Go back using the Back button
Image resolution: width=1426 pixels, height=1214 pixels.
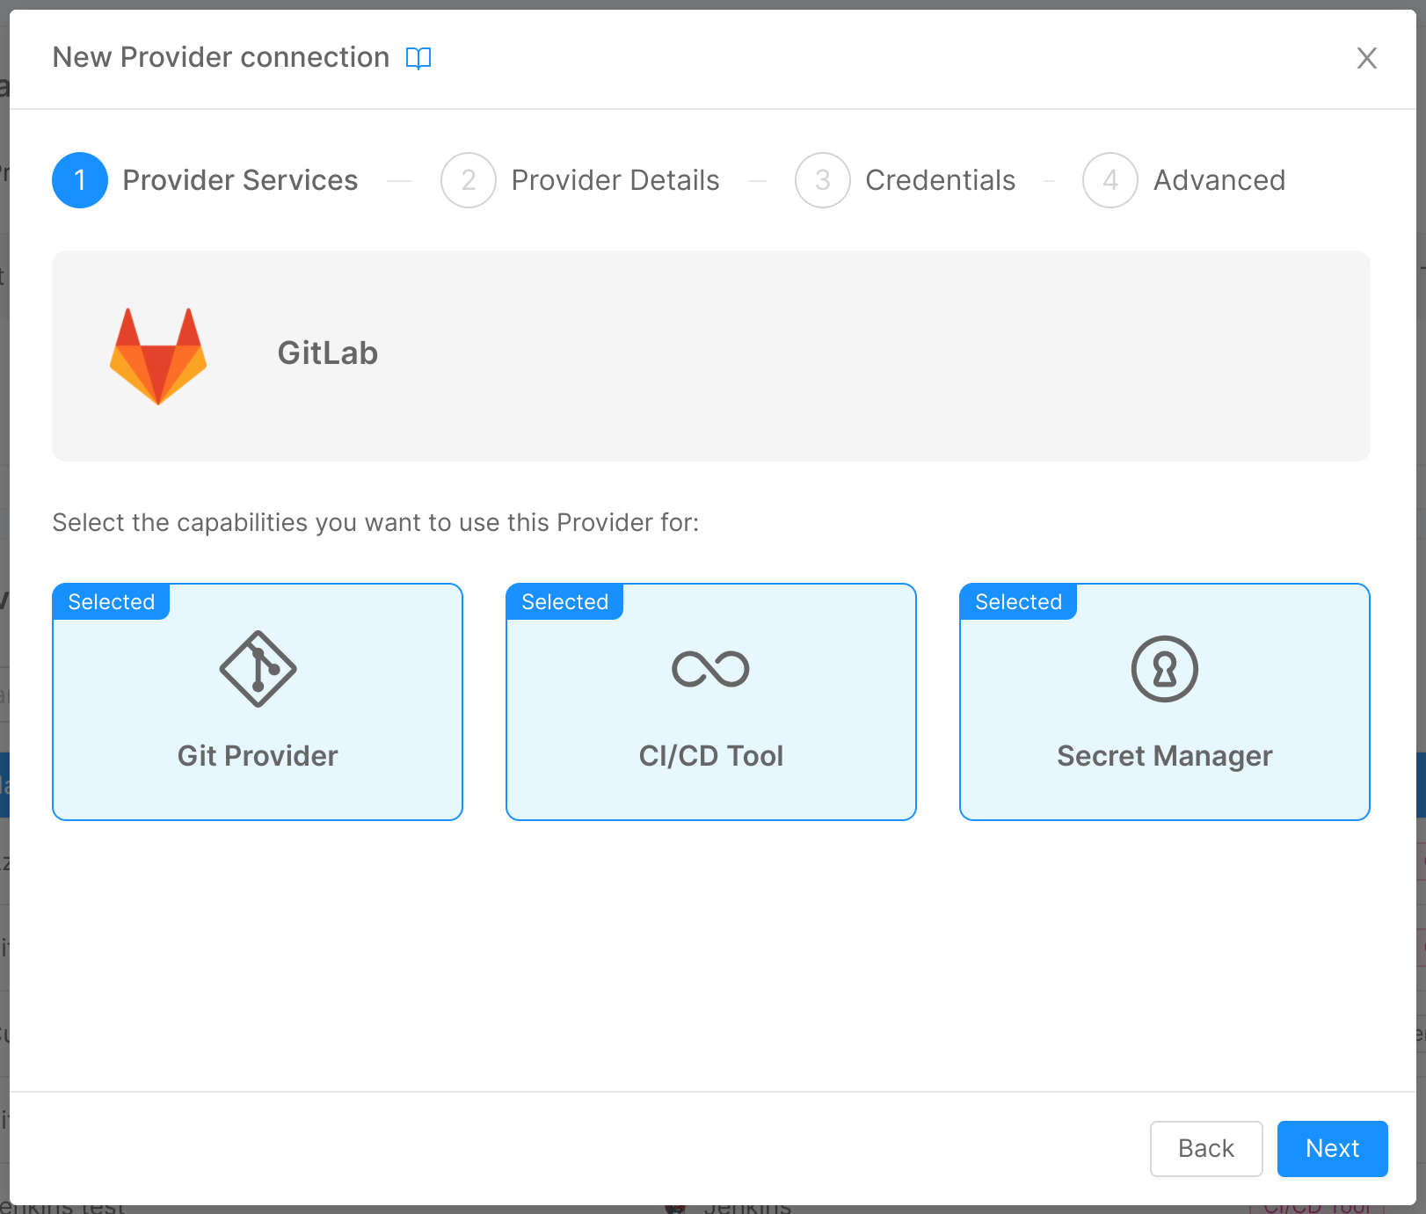[1205, 1148]
